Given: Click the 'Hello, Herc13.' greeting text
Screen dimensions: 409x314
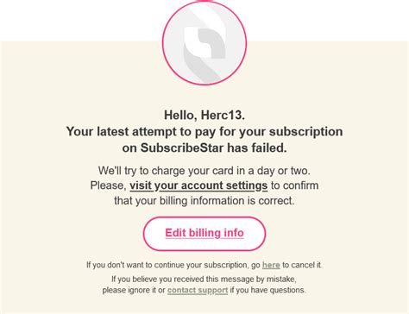Looking at the screenshot, I should [204, 116].
